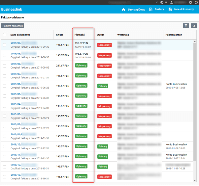The width and height of the screenshot is (199, 186).
Task: Click the document icon beside Faktury
Action: tap(150, 10)
